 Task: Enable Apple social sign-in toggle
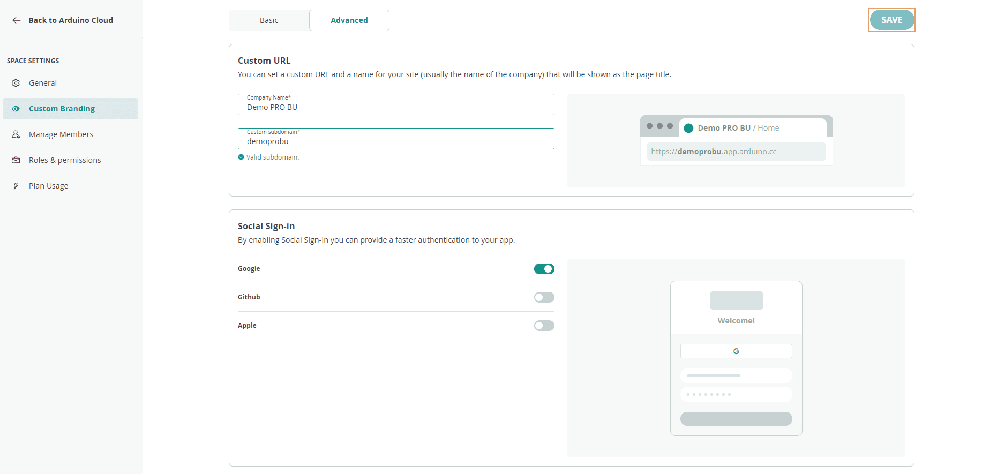(x=544, y=326)
